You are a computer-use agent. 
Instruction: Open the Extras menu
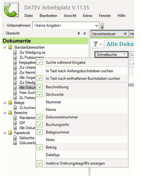click(x=88, y=15)
